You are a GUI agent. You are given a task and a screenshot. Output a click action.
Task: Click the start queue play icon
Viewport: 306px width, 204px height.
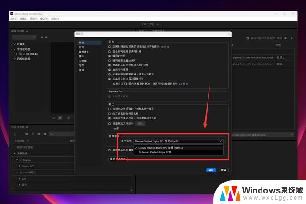tap(292, 38)
